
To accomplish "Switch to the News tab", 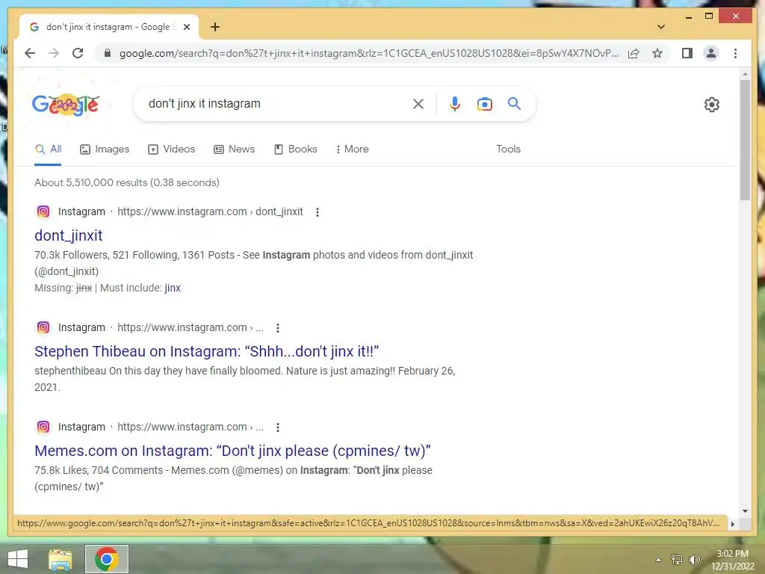I will pyautogui.click(x=234, y=149).
